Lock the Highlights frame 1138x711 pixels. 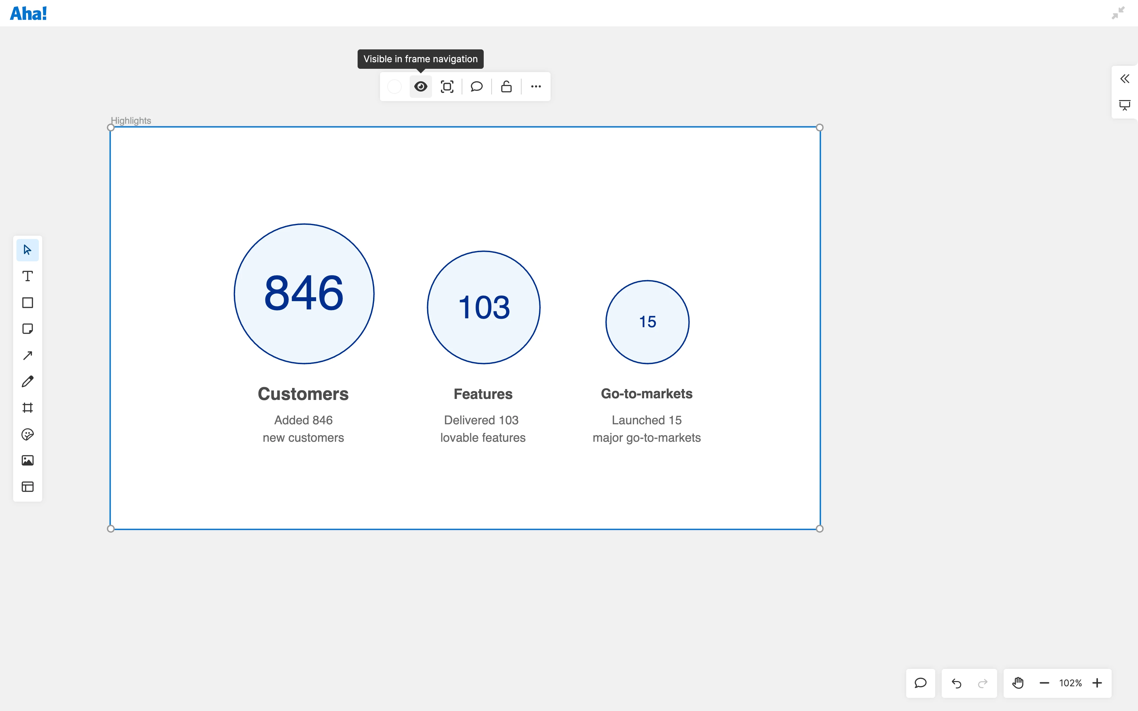point(506,87)
